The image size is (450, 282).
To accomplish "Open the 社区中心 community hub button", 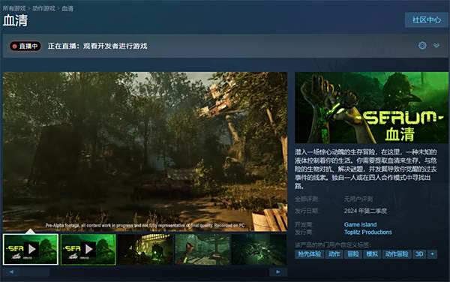I will point(427,19).
